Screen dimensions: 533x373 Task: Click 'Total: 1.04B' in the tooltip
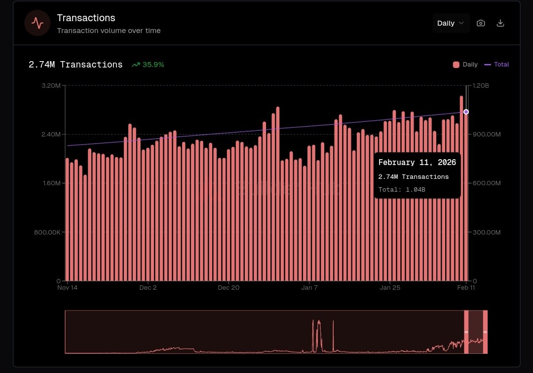pyautogui.click(x=402, y=190)
